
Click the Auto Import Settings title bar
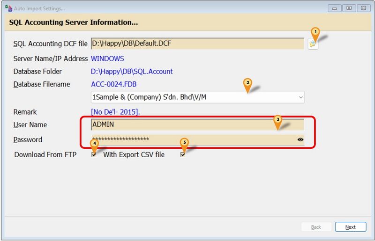164,8
